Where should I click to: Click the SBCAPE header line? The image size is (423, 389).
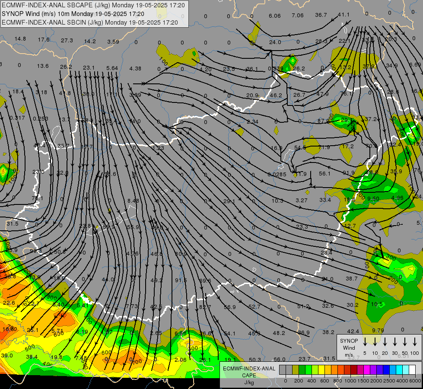pos(93,5)
